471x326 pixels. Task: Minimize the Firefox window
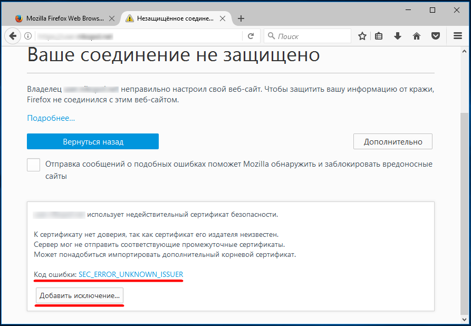pos(408,10)
